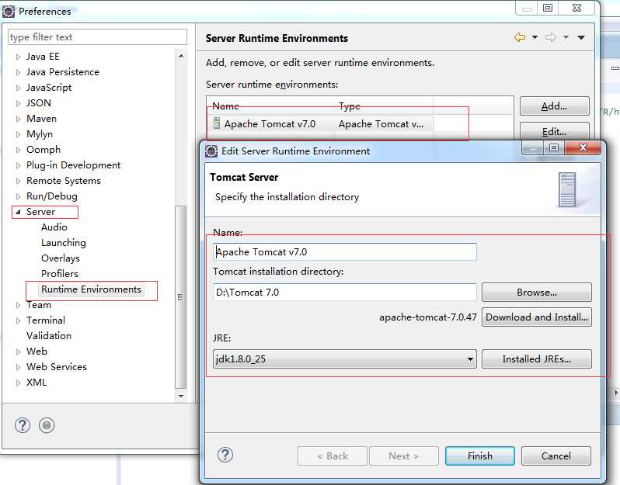Click the Apache Tomcat v7.0 server row icon
The width and height of the screenshot is (620, 485).
coord(217,123)
